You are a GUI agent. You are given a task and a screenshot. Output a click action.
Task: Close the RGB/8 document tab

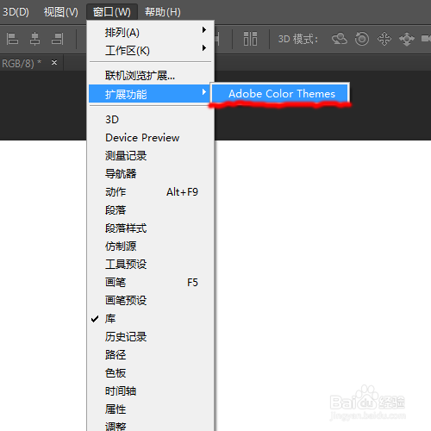click(54, 62)
